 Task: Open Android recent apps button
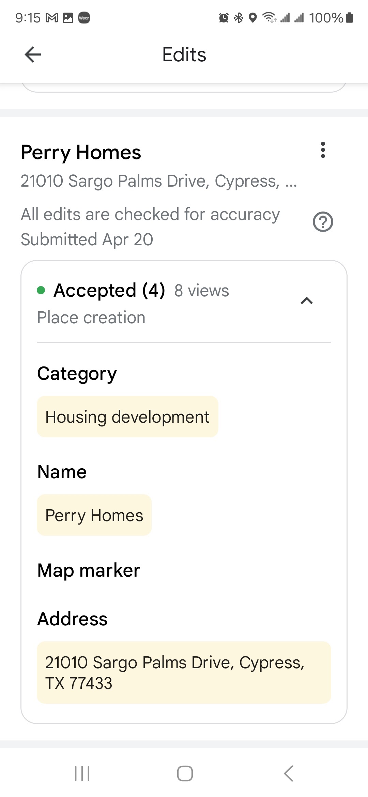(x=82, y=773)
